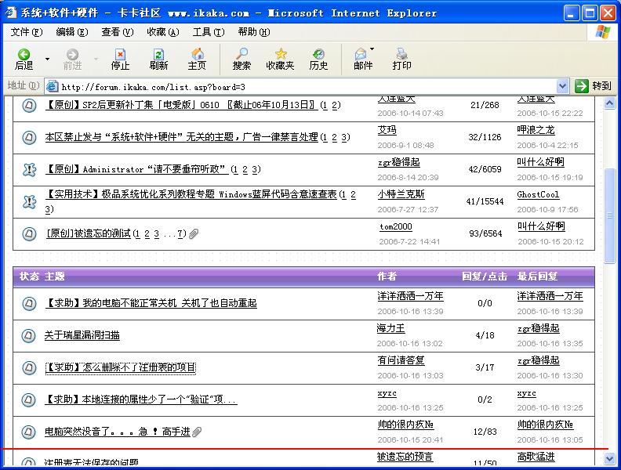Viewport: 621px width, 470px height.
Task: Open the Search (搜索) toolbar icon
Action: pyautogui.click(x=241, y=59)
